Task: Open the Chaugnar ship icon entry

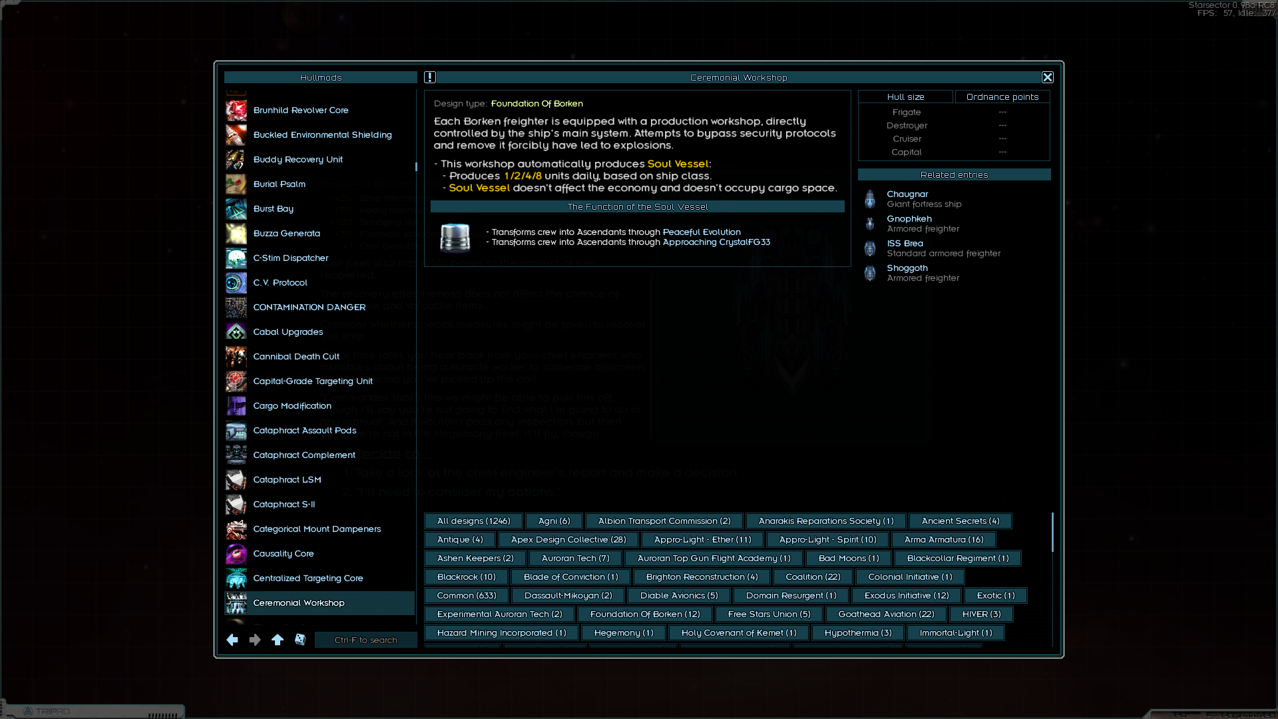Action: [870, 199]
